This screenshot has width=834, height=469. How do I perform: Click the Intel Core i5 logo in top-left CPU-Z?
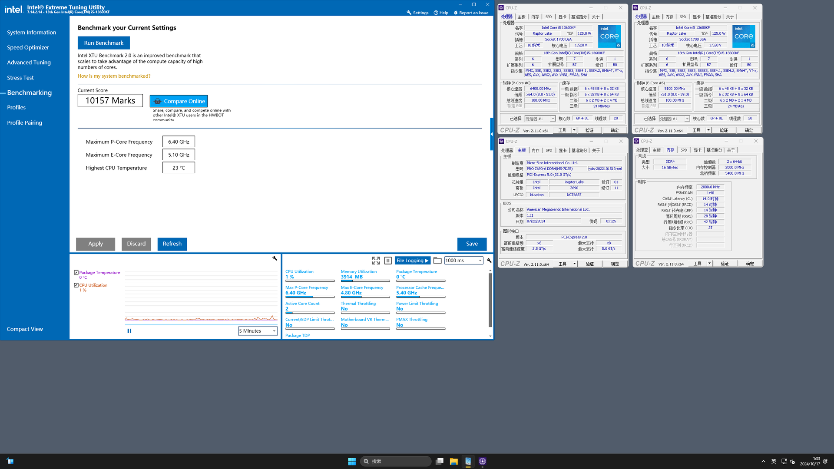click(609, 36)
